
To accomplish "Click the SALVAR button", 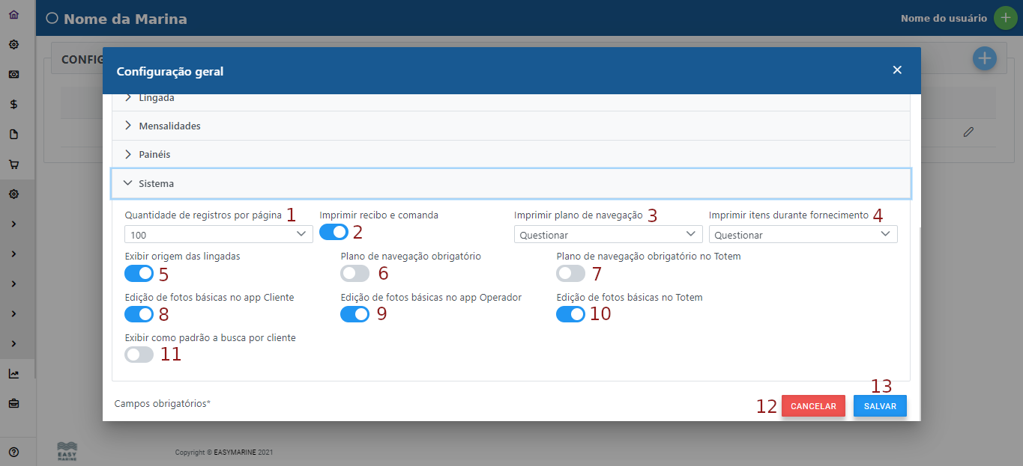I will tap(879, 405).
